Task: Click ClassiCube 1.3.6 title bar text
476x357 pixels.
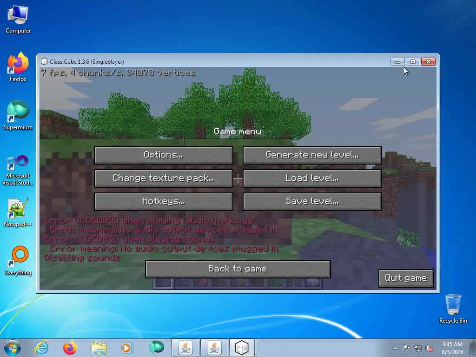Action: [x=87, y=62]
